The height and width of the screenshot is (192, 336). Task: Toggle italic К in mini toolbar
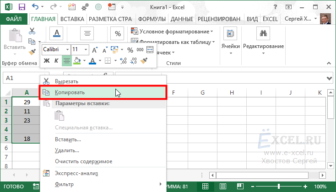tap(56, 61)
